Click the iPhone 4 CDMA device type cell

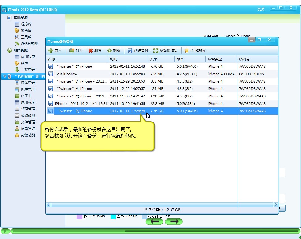click(221, 74)
